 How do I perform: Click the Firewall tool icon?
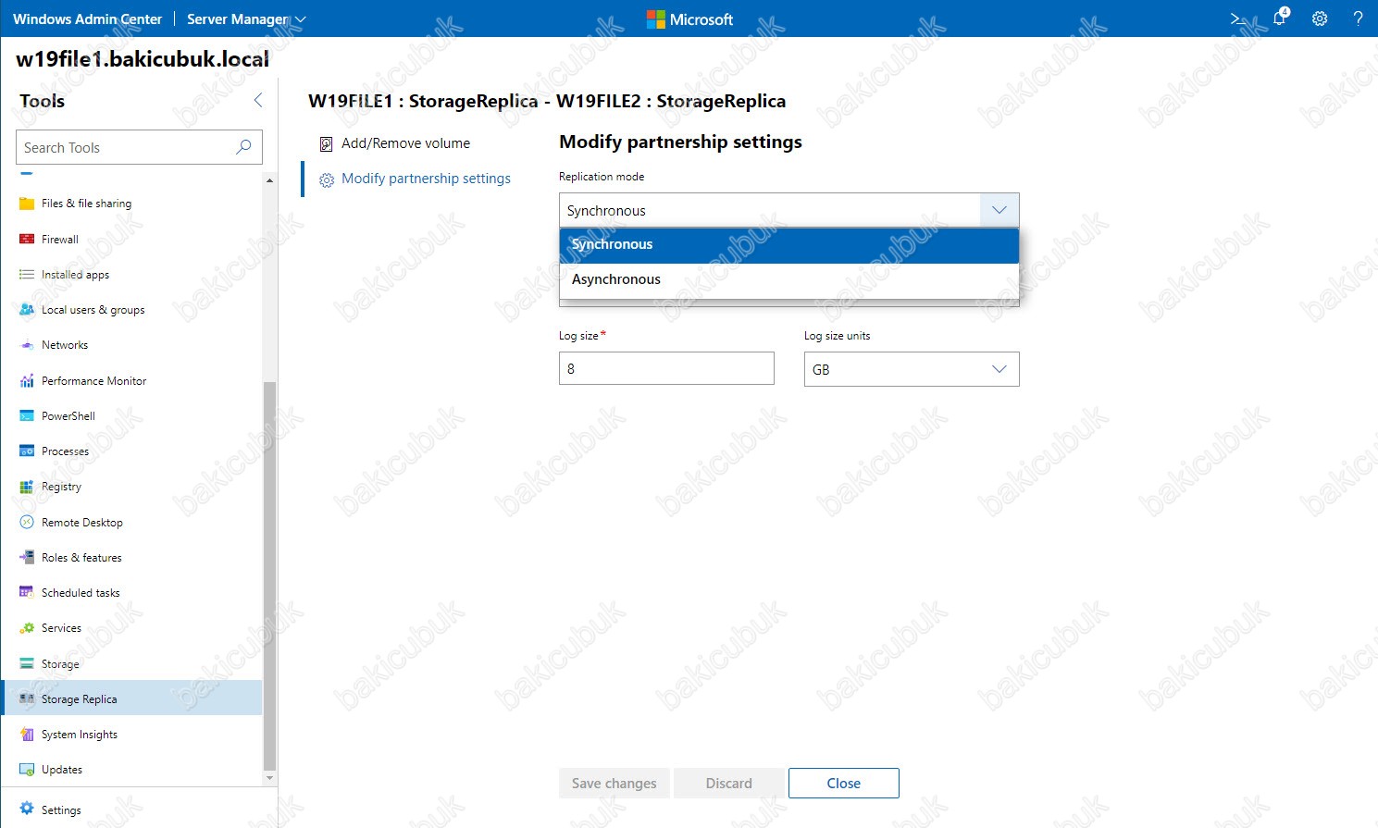tap(27, 240)
